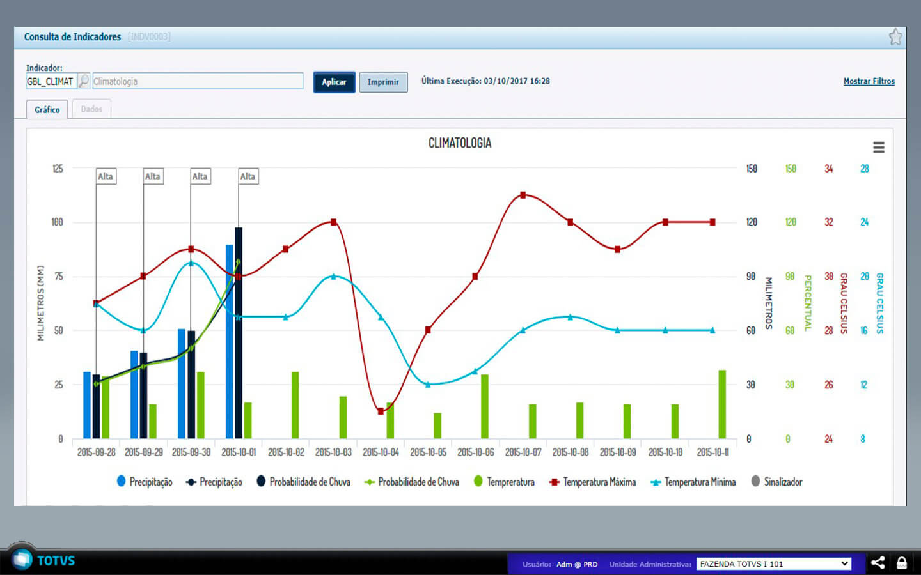Toggle the Sinalizador legend item
The width and height of the screenshot is (921, 575).
coord(776,482)
